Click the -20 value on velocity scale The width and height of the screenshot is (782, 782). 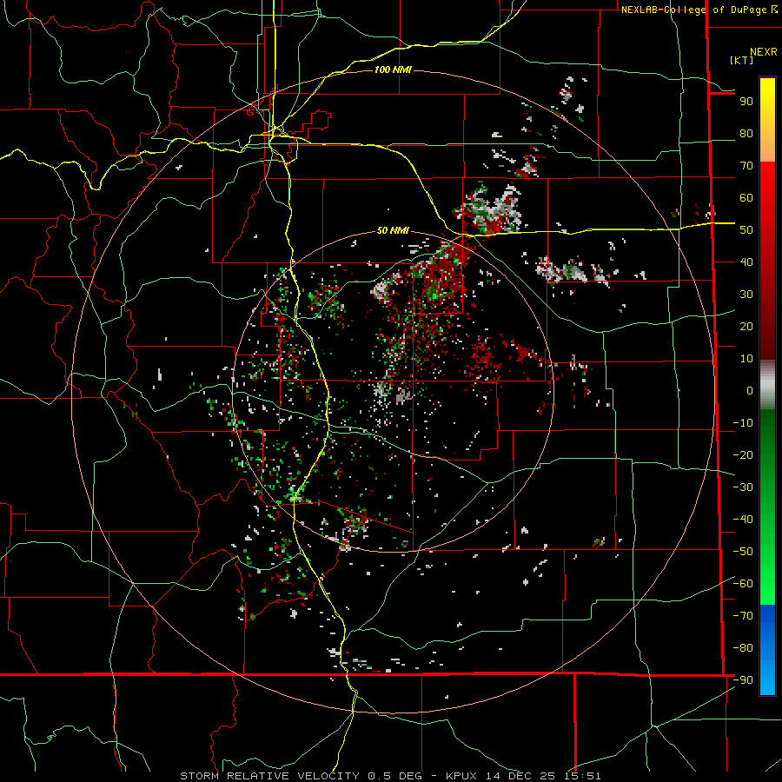point(743,454)
